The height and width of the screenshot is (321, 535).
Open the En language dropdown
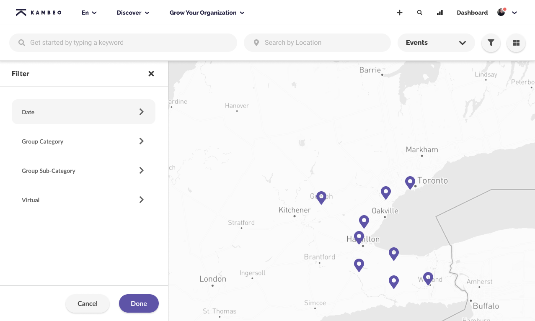tap(89, 13)
